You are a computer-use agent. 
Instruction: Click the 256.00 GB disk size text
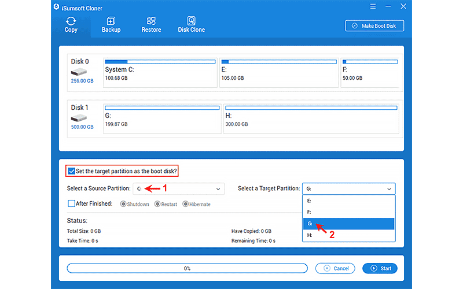pos(82,81)
